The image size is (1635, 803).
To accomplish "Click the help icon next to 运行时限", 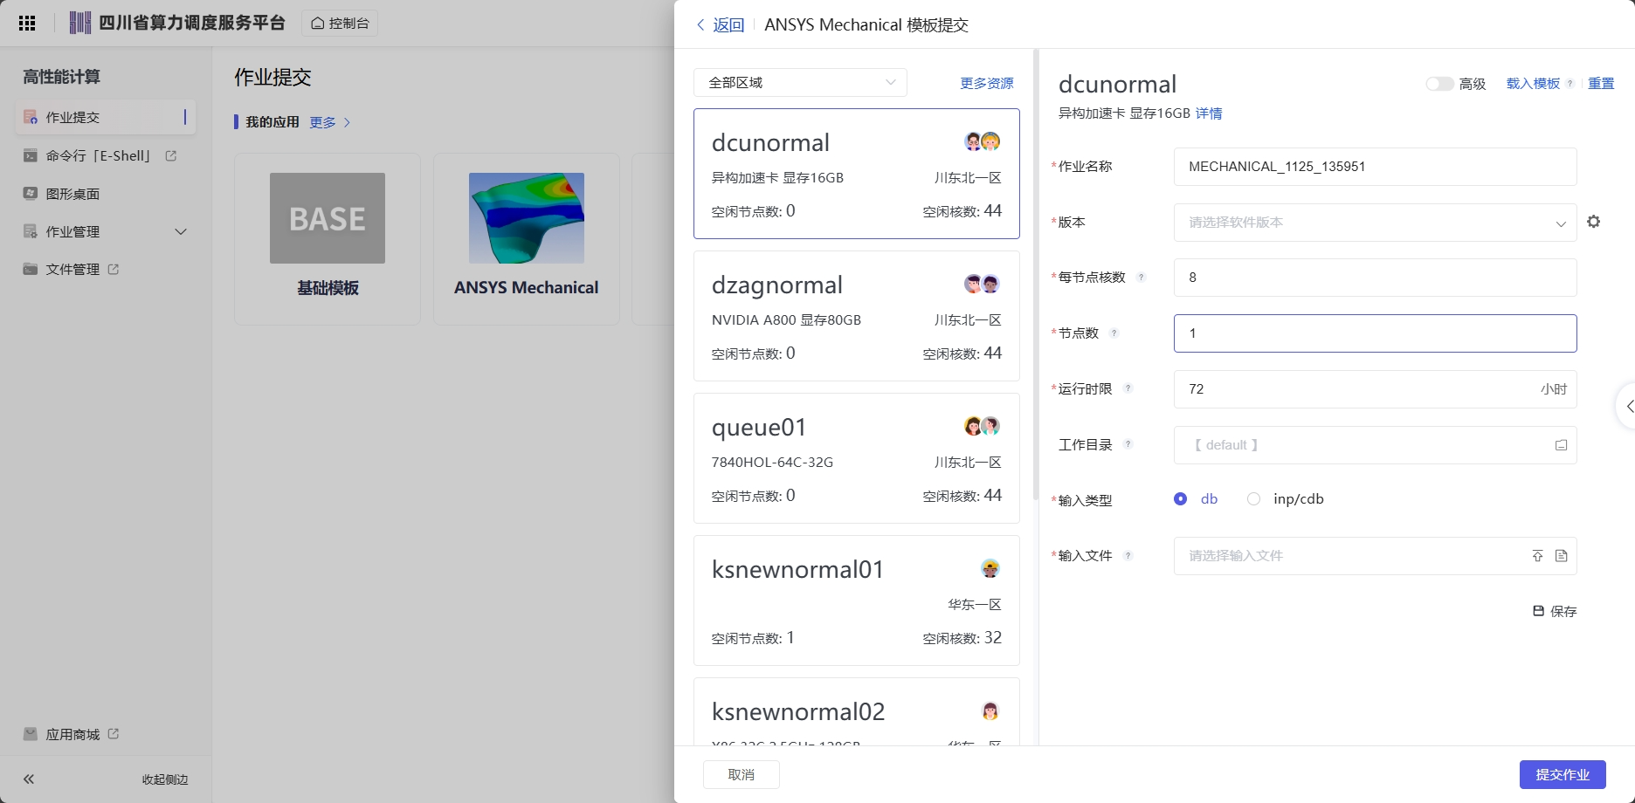I will tap(1128, 388).
